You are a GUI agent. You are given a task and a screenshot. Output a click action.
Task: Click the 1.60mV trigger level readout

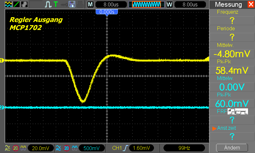point(141,148)
